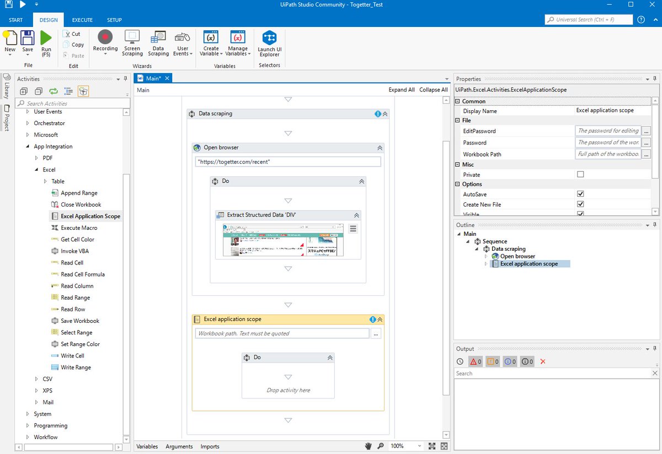Browse for workbook path with ellipsis button

click(376, 333)
